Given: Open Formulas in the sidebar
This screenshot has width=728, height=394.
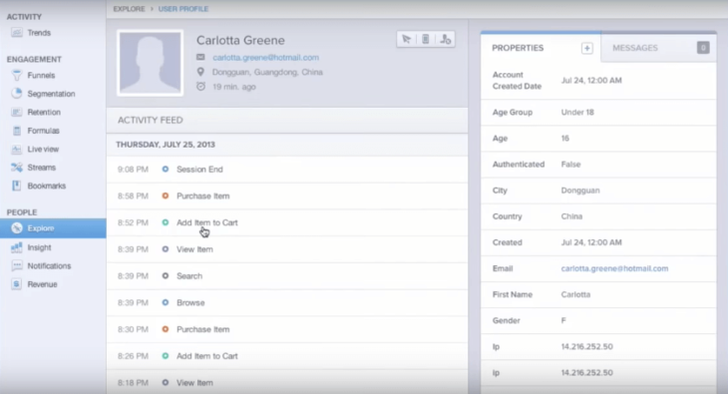Looking at the screenshot, I should point(43,131).
